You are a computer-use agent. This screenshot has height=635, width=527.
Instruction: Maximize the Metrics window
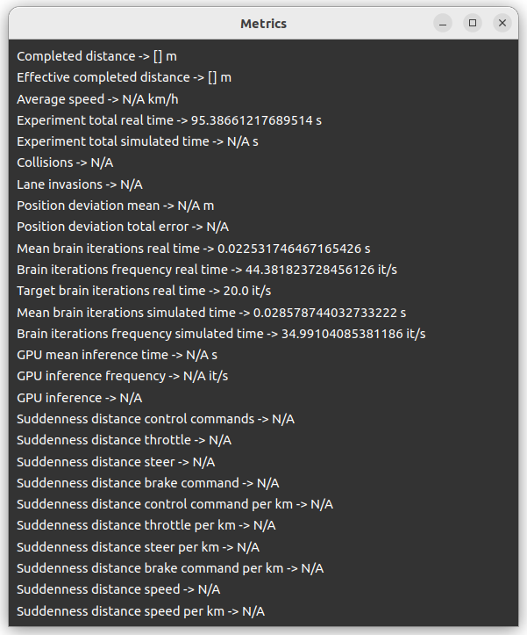(x=473, y=24)
